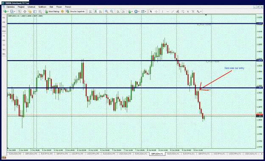This screenshot has height=161, width=265.
Task: Toggle chart shift from right border
Action: (x=123, y=11)
